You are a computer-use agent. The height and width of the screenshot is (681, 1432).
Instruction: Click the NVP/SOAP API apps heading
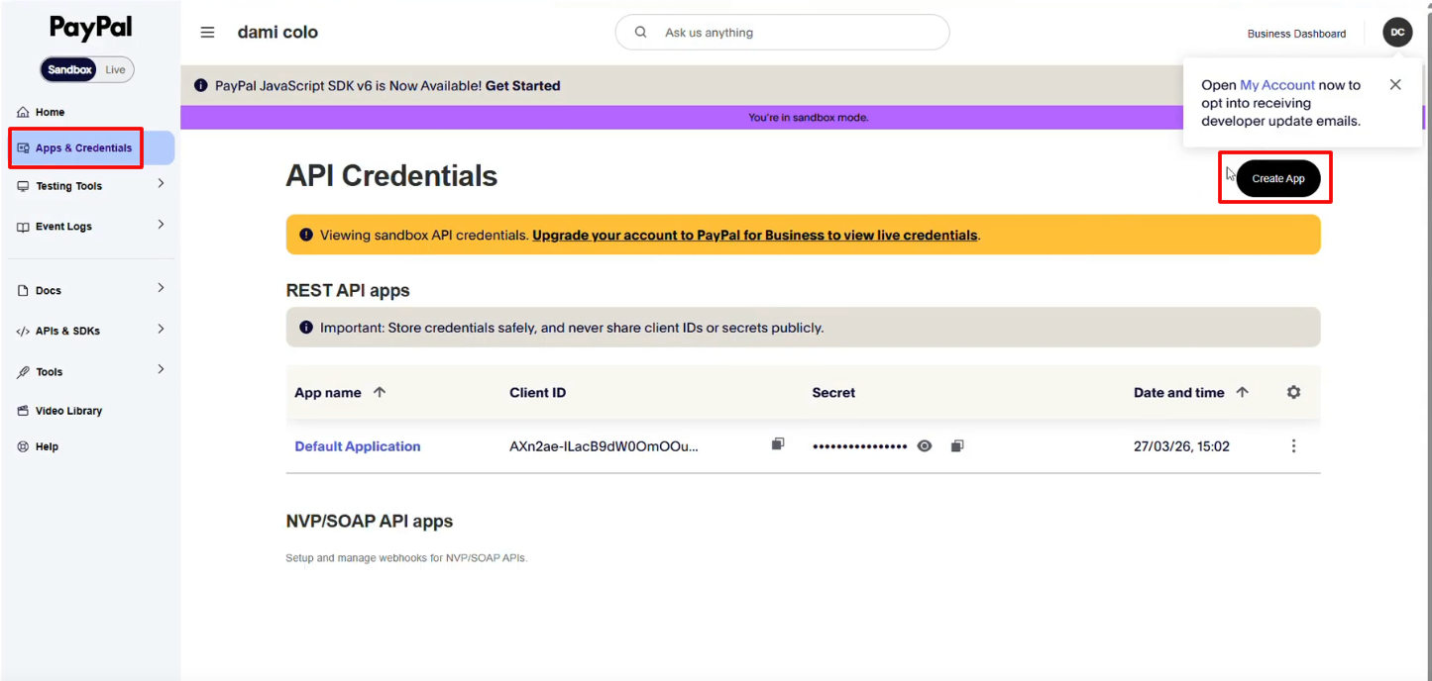370,521
